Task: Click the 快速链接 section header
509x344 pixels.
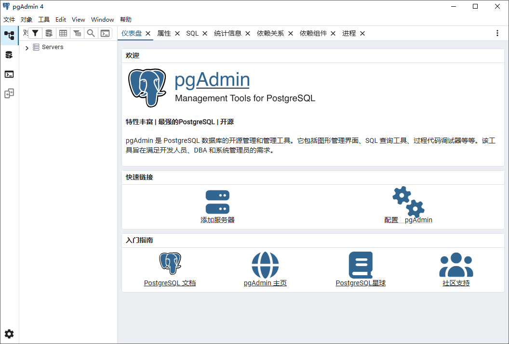Action: [139, 177]
